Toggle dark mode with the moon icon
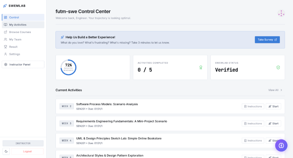The width and height of the screenshot is (293, 158). point(6,151)
